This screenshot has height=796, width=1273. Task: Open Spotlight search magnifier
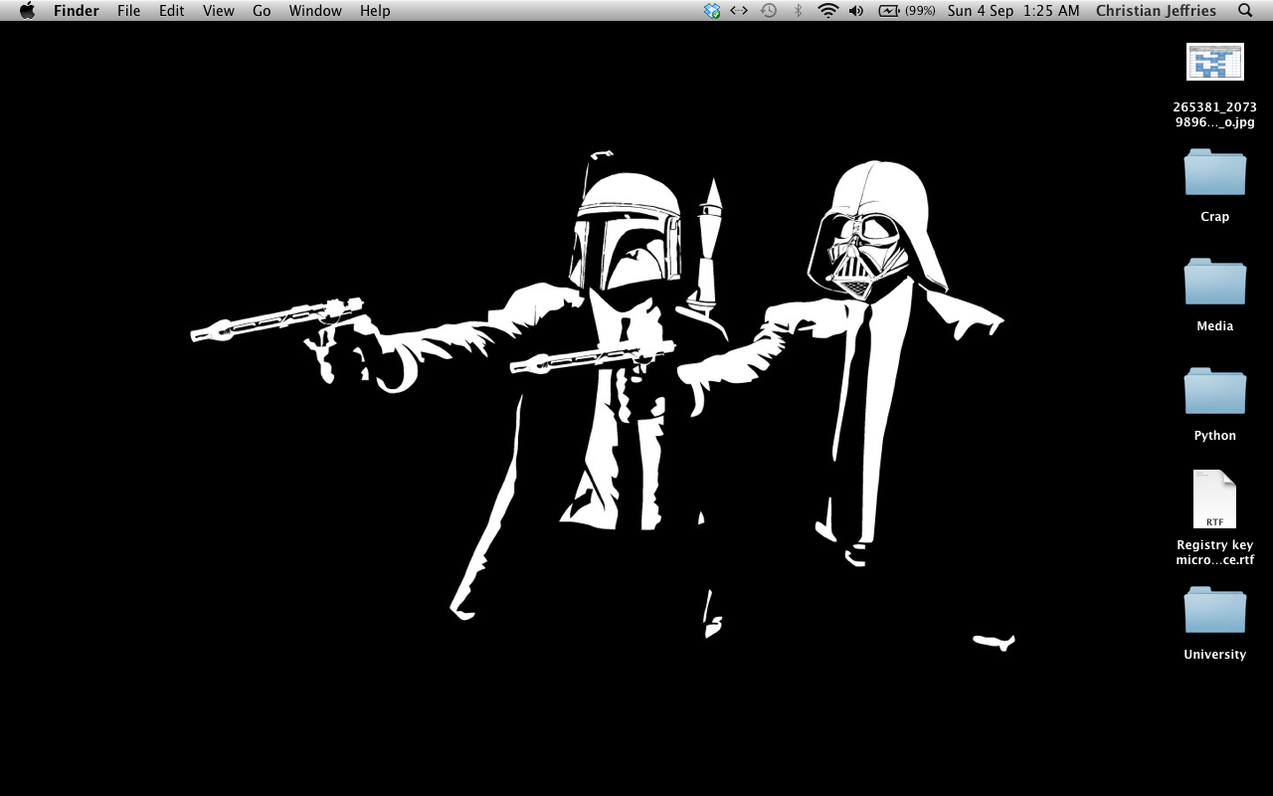pos(1245,11)
